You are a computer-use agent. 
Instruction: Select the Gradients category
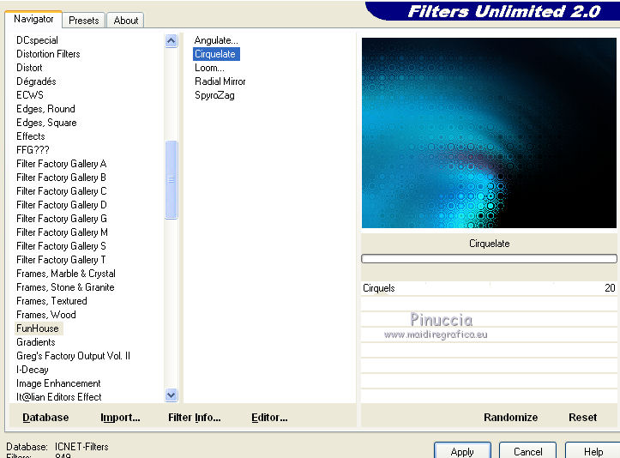pyautogui.click(x=36, y=342)
